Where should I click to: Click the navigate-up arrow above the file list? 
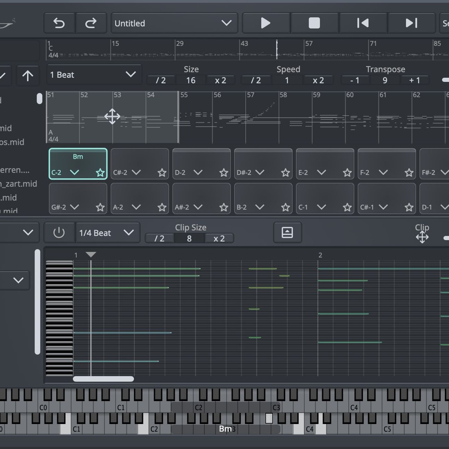point(27,76)
